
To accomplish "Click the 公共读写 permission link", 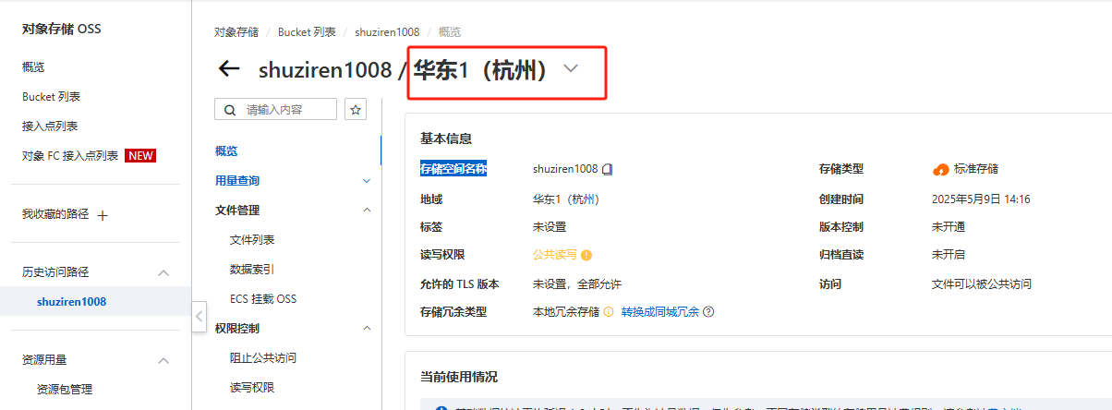I will [555, 255].
